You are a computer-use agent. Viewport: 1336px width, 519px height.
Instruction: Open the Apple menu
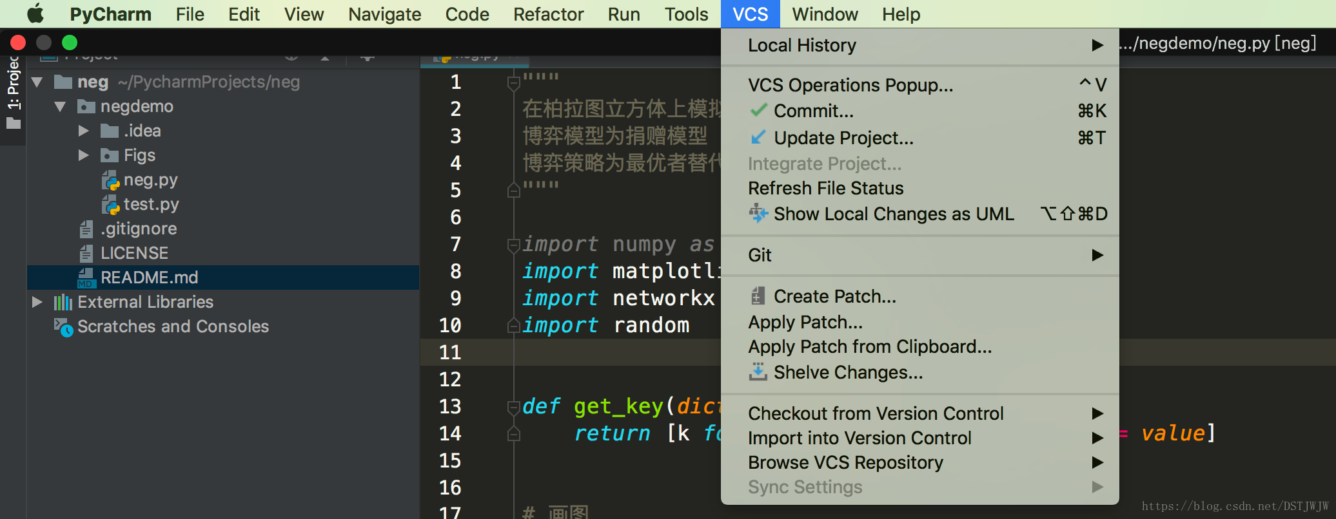pos(35,14)
